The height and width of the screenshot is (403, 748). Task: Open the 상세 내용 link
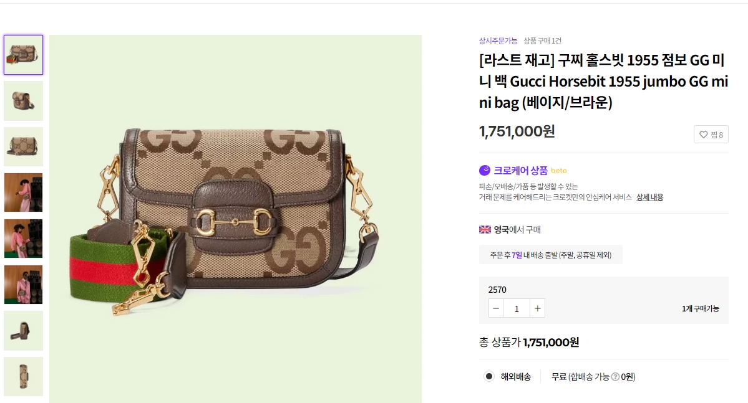(x=649, y=197)
